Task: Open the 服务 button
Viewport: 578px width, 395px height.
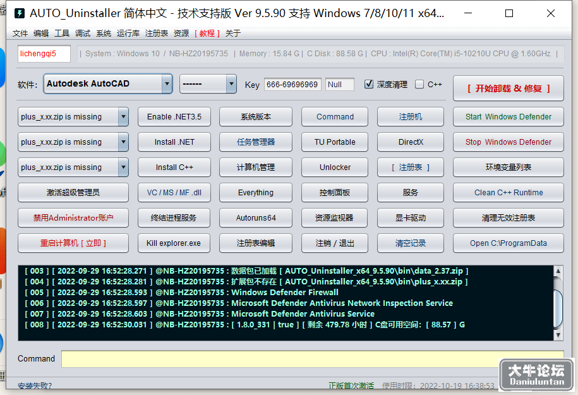Action: coord(411,193)
